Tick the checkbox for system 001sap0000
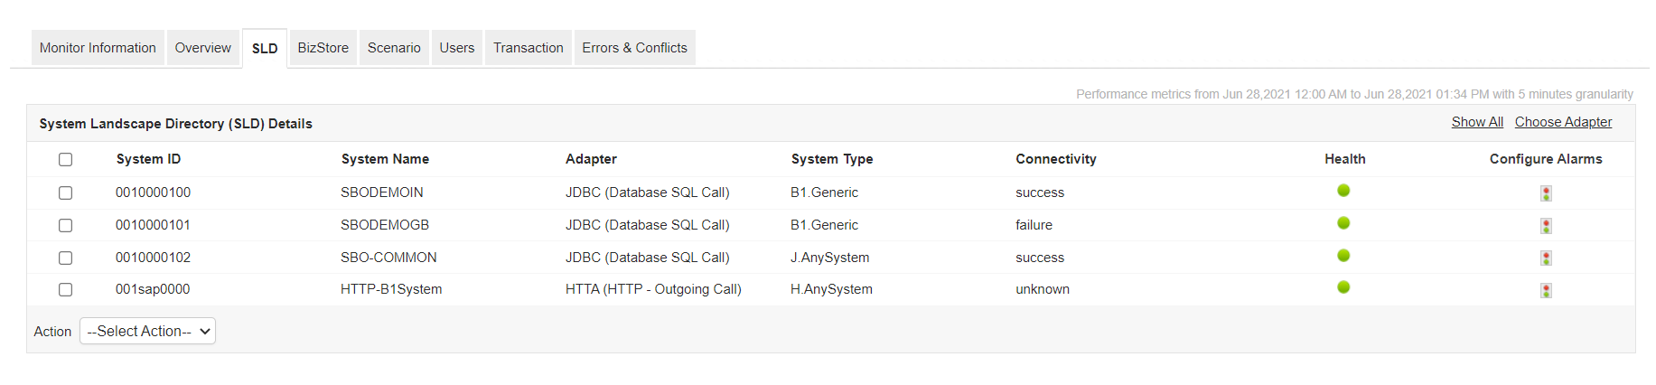The width and height of the screenshot is (1656, 385). pyautogui.click(x=65, y=290)
